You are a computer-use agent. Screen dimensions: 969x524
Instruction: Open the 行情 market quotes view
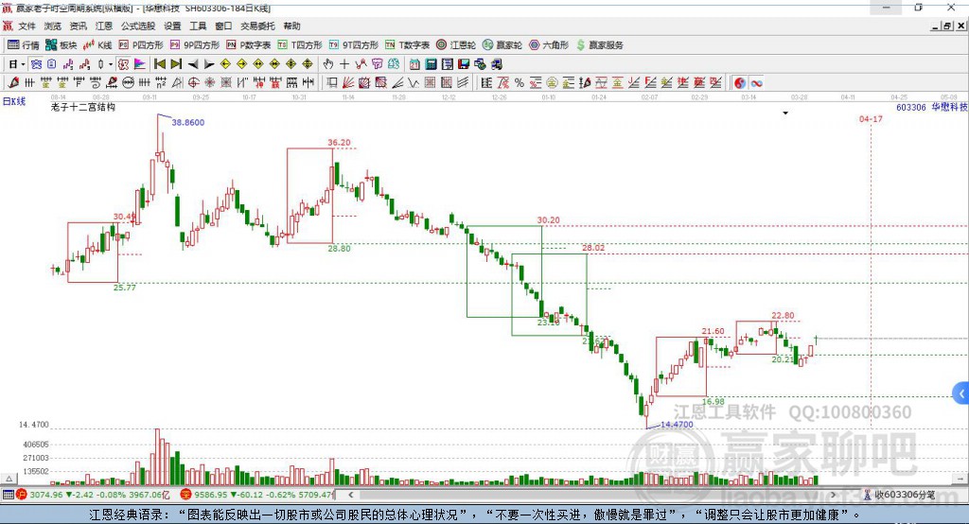[x=24, y=45]
